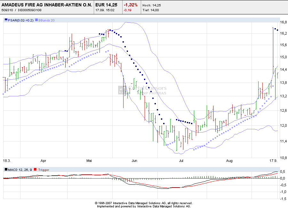Image resolution: width=288 pixels, height=208 pixels.
Task: Click the Tief: 14,00 value
Action: tap(151, 10)
